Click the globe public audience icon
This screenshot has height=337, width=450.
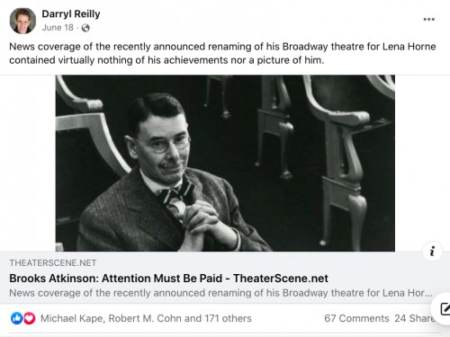point(85,28)
